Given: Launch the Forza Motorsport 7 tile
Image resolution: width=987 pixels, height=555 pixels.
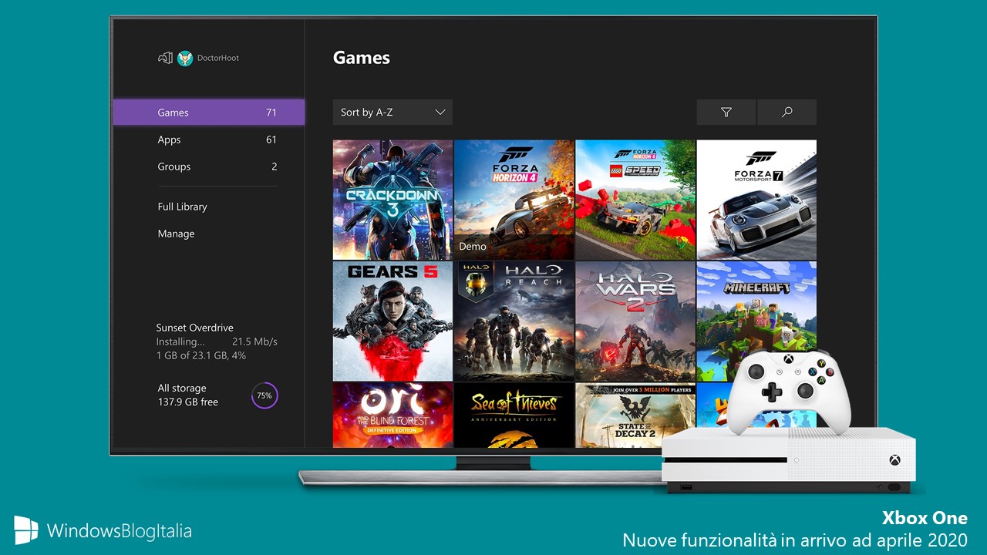Looking at the screenshot, I should coord(756,200).
